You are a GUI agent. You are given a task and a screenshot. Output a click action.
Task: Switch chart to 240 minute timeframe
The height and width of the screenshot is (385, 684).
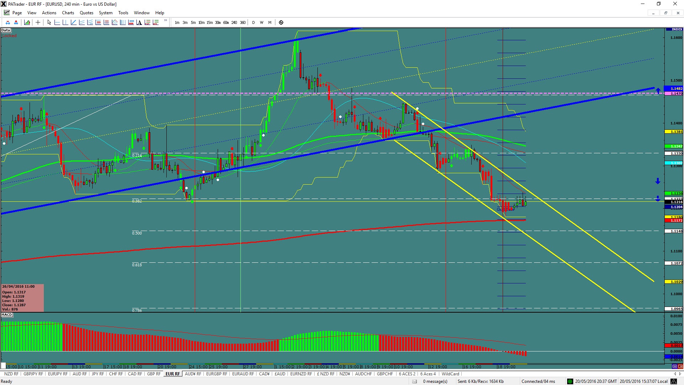[x=234, y=22]
